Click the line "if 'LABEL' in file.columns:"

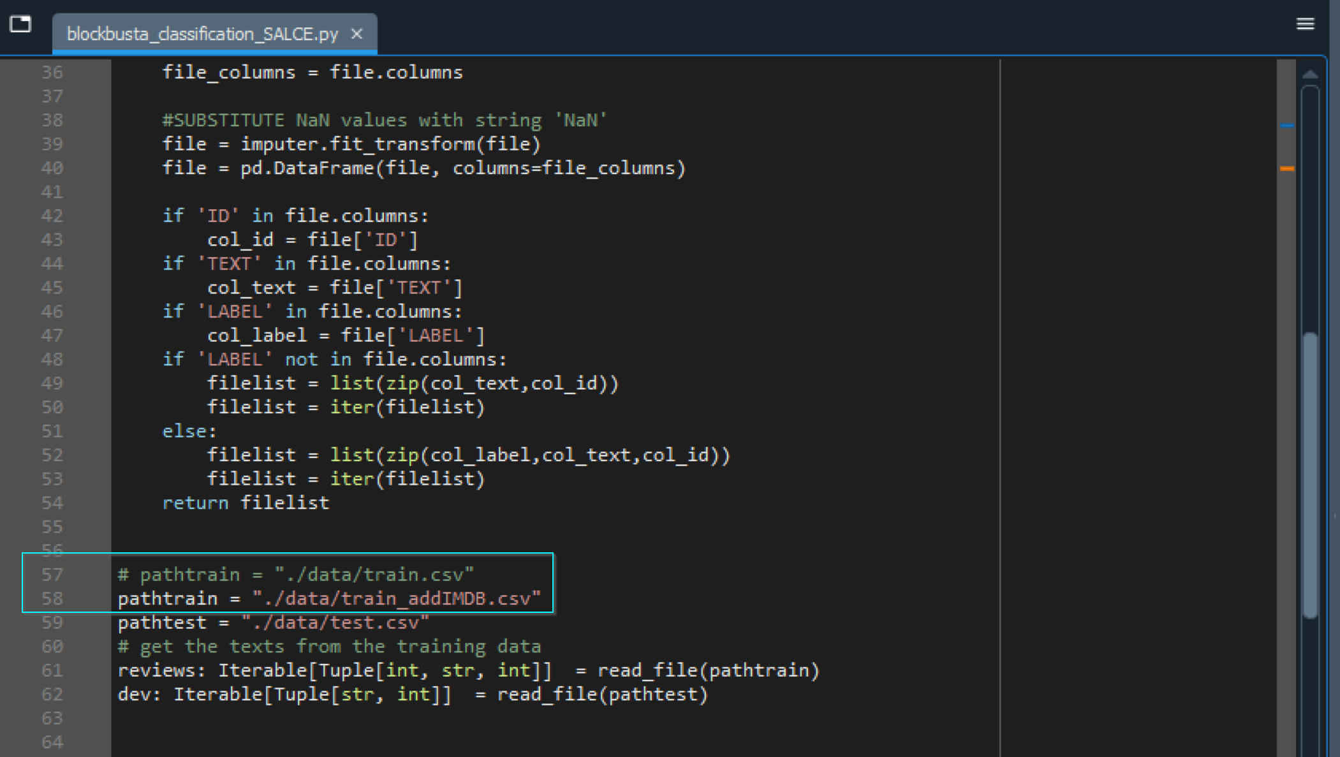tap(313, 311)
